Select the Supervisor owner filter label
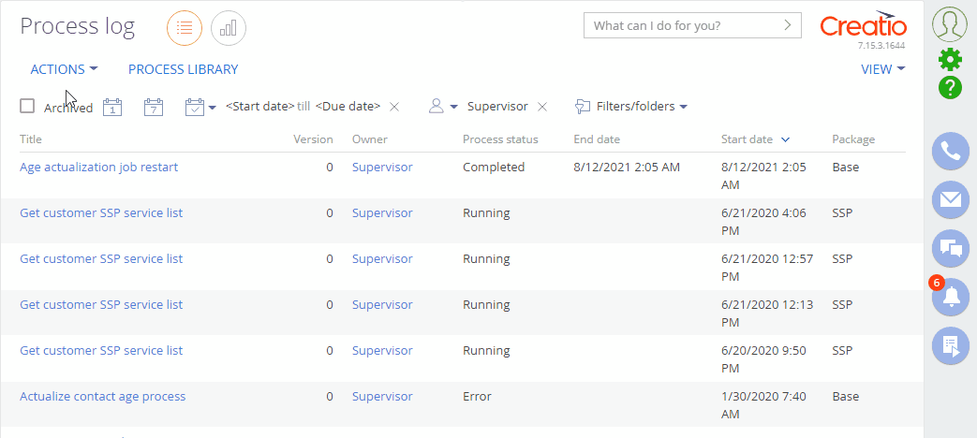 497,107
